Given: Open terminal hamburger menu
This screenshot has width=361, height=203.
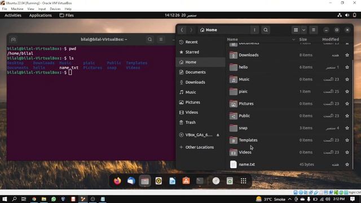Looking at the screenshot, I should point(161,39).
